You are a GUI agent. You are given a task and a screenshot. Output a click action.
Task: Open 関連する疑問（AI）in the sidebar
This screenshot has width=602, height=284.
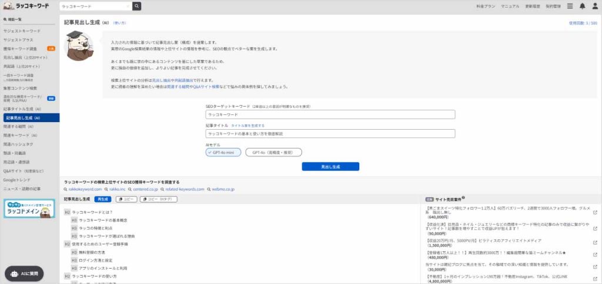18,127
